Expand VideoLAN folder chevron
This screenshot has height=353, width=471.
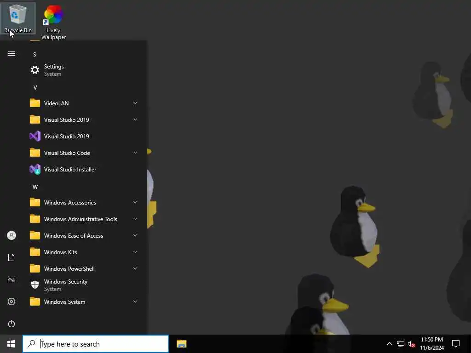[x=135, y=103]
